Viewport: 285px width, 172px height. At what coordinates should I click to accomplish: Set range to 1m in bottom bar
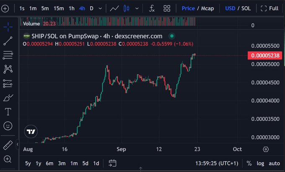click(74, 164)
